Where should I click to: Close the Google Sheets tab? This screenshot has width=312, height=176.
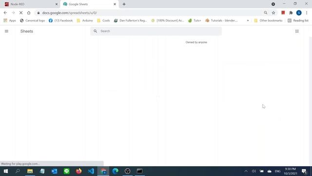[115, 4]
